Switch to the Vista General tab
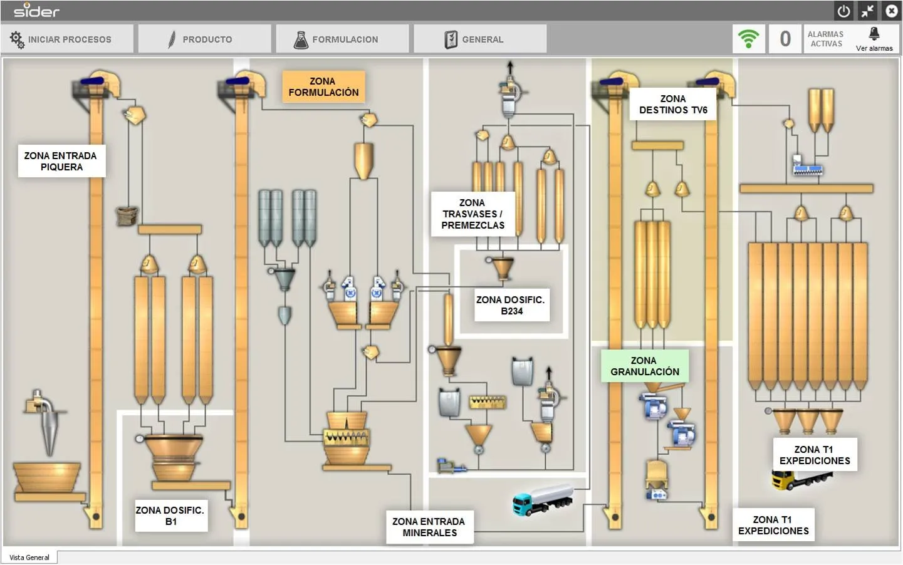This screenshot has height=565, width=903. point(29,557)
